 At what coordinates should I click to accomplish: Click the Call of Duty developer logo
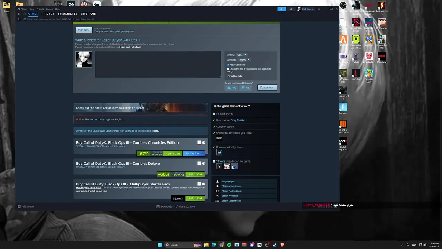219,138
